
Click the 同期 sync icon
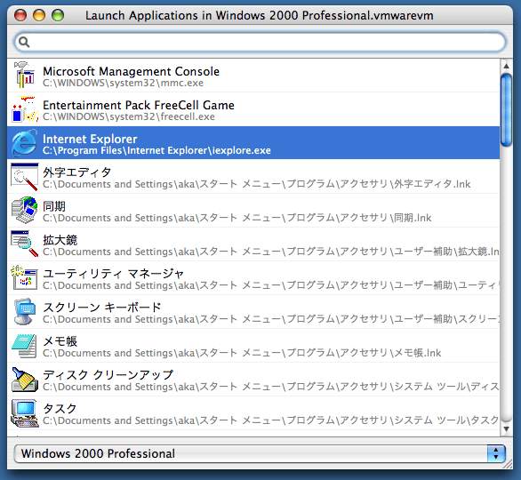pos(24,211)
